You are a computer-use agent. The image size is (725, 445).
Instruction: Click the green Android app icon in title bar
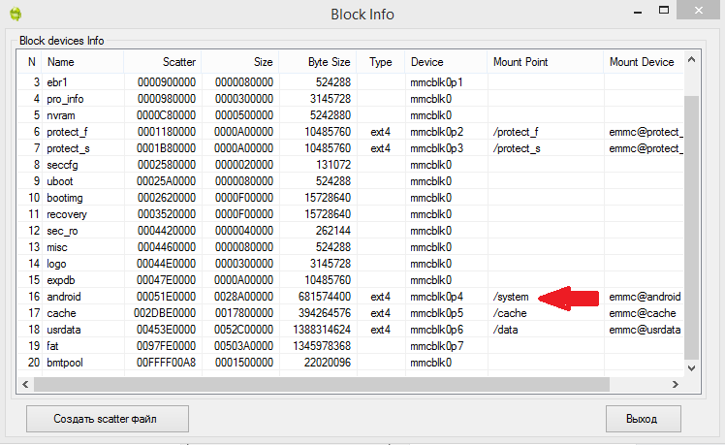click(14, 14)
